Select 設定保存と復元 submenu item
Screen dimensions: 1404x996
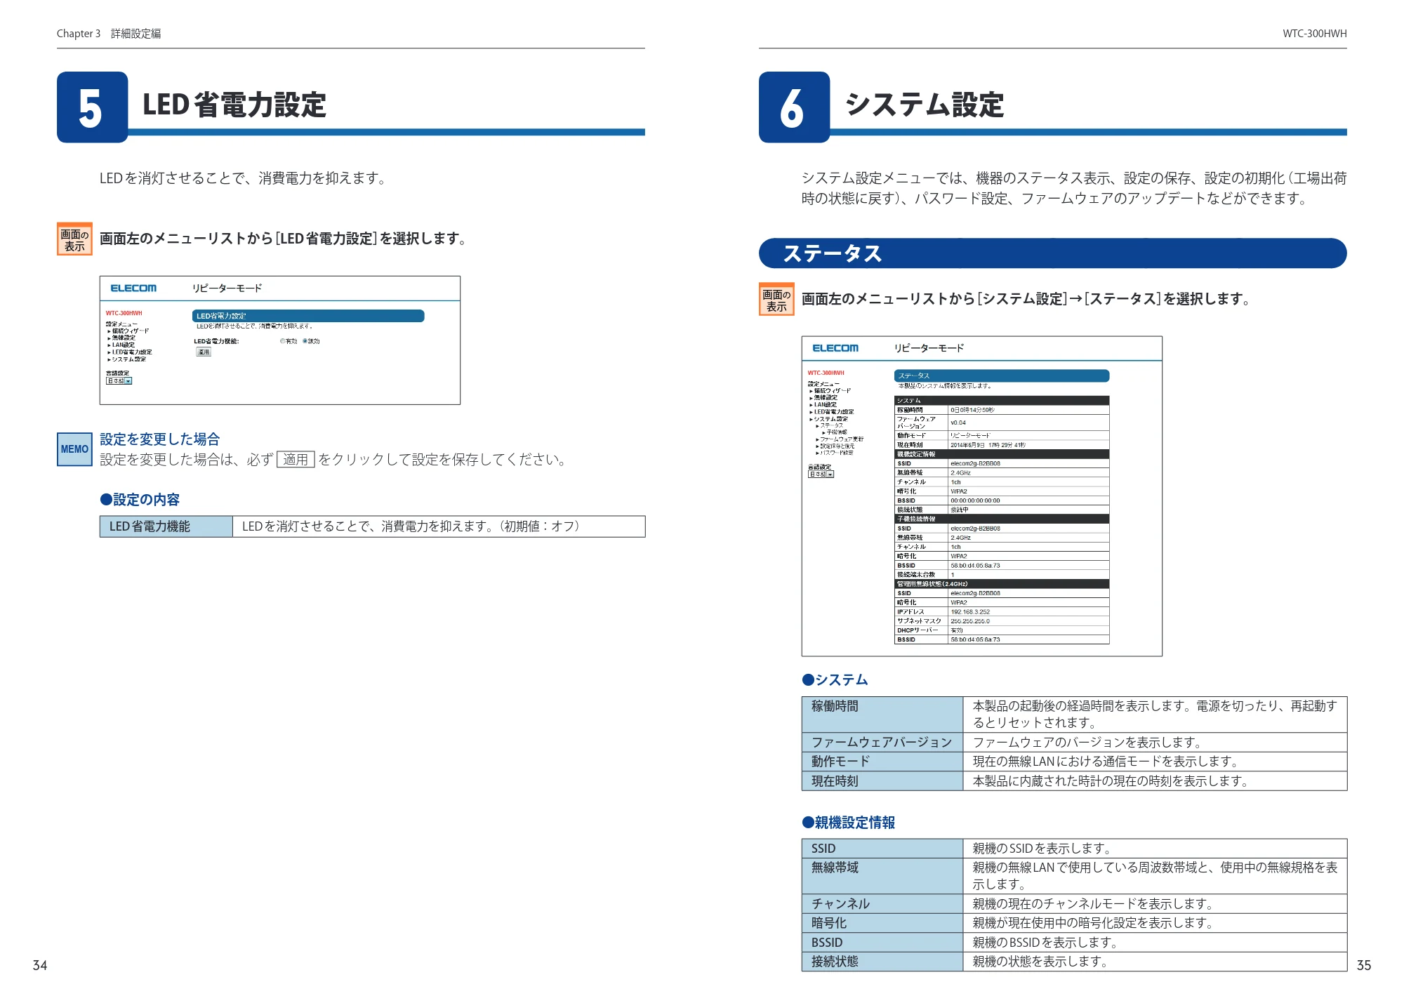(x=837, y=446)
